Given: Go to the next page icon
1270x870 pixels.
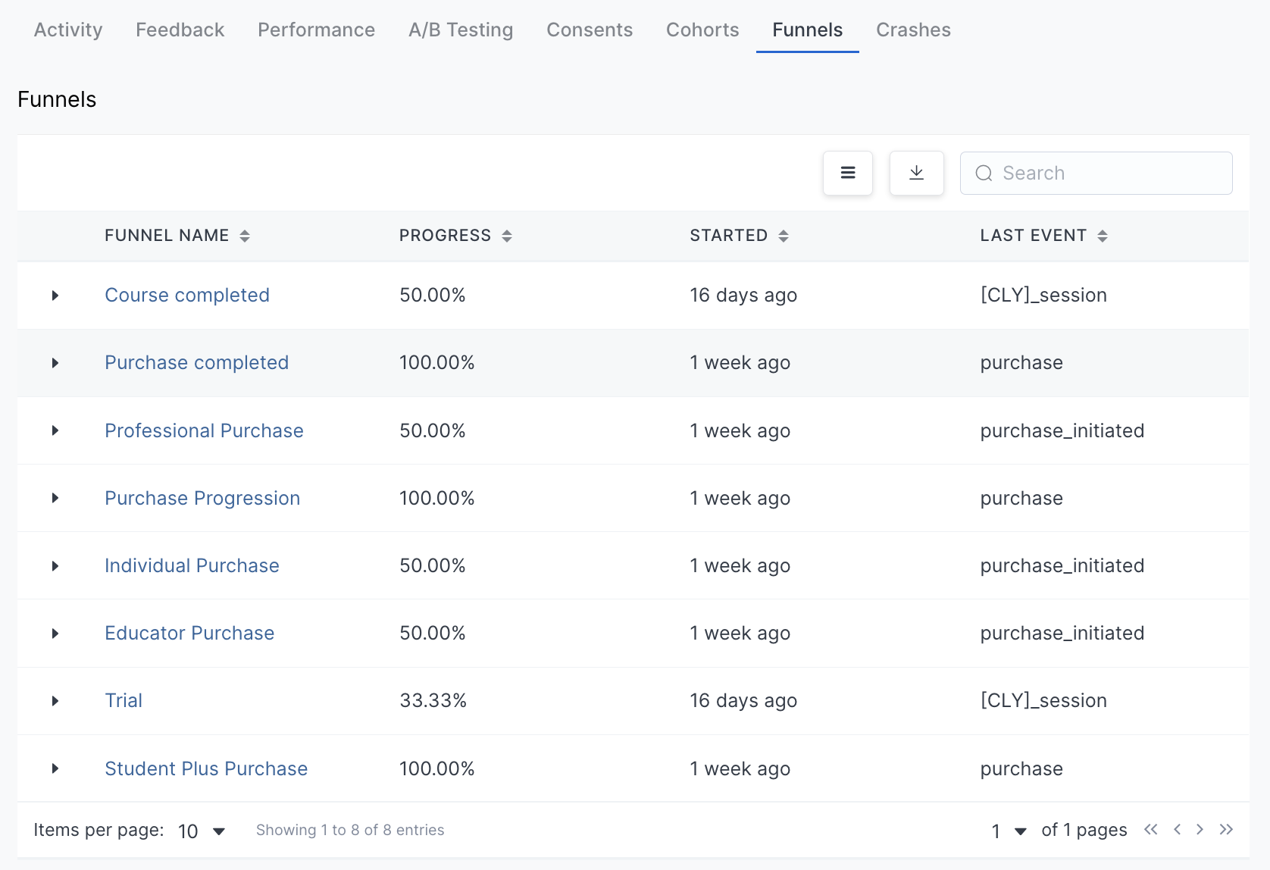Looking at the screenshot, I should (1200, 829).
